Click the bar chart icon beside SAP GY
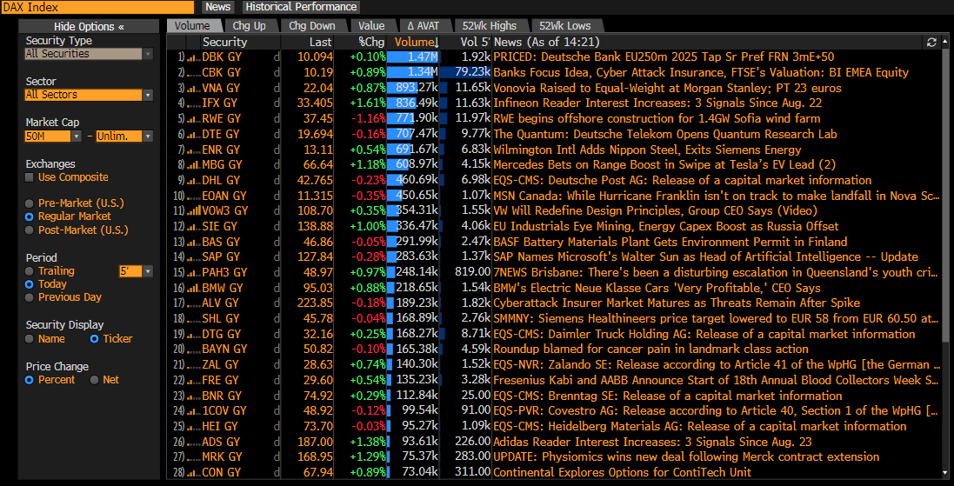Screen dimensions: 954x486 click(x=193, y=256)
